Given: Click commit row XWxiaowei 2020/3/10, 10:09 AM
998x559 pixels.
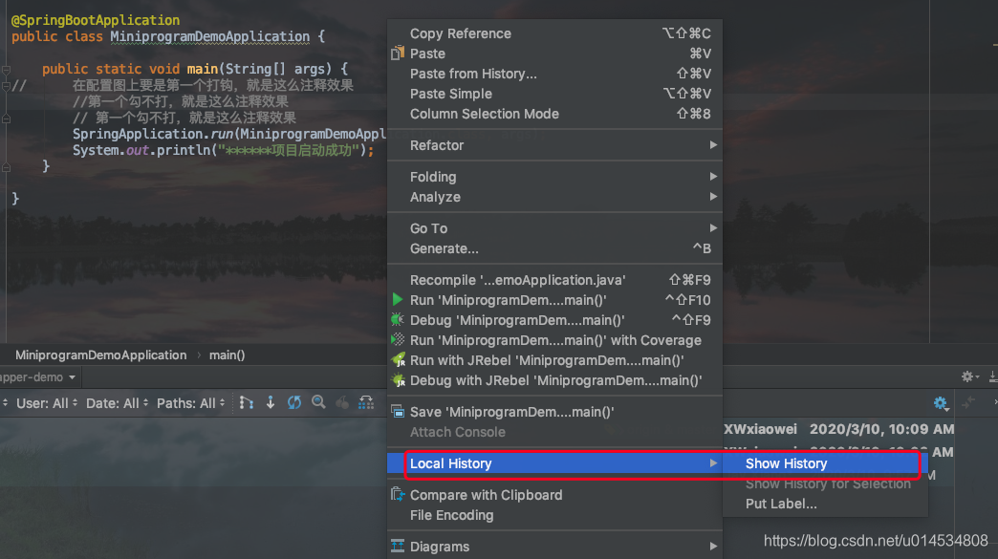Looking at the screenshot, I should (x=839, y=429).
